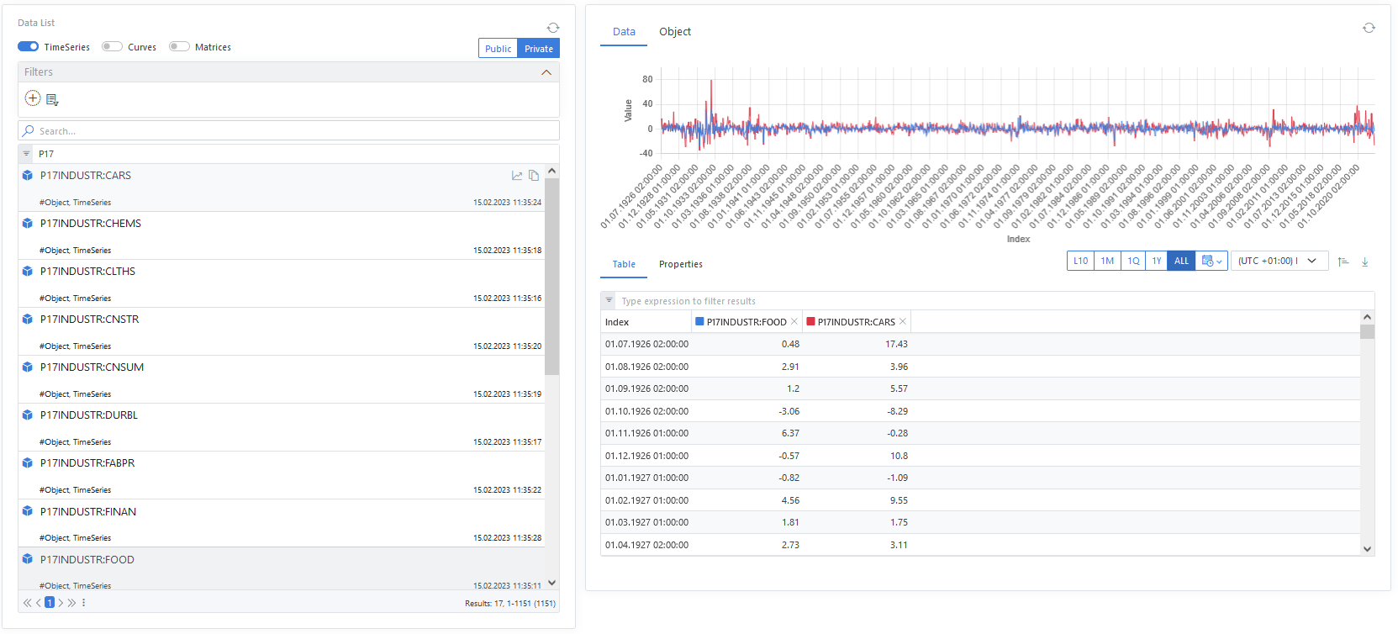Screen dimensions: 1398x634
Task: Click the red P17INDUSTR:CARS color swatch
Action: (x=810, y=321)
